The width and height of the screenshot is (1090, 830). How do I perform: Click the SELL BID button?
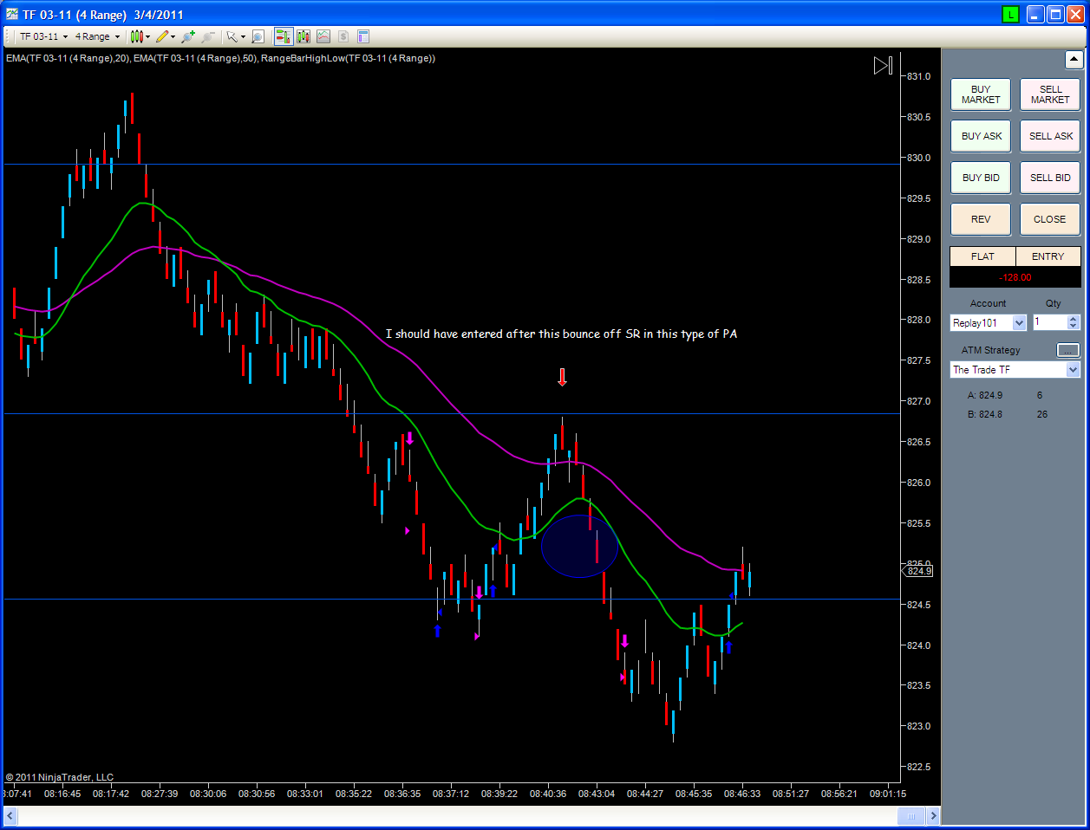[1050, 178]
